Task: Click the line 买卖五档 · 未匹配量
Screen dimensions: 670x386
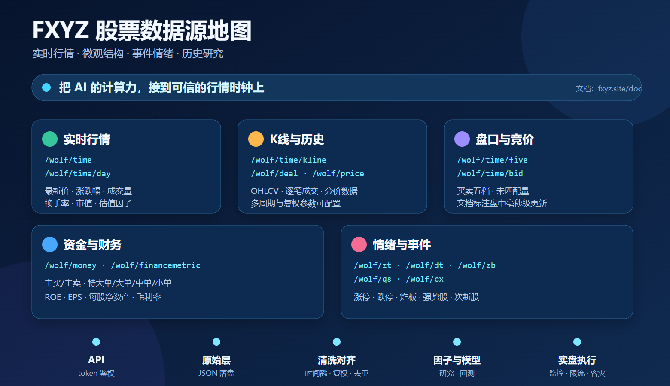Action: coord(493,191)
